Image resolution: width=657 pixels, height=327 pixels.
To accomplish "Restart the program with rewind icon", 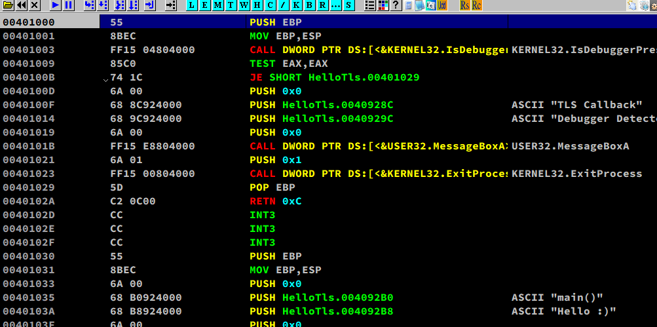I will pyautogui.click(x=21, y=5).
